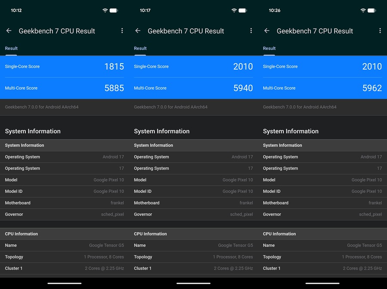The height and width of the screenshot is (289, 387).
Task: Tap sched_pixel governor value on 10:12 screen
Action: tap(113, 214)
